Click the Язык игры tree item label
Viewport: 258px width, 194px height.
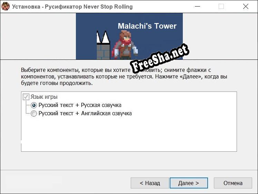(44, 97)
